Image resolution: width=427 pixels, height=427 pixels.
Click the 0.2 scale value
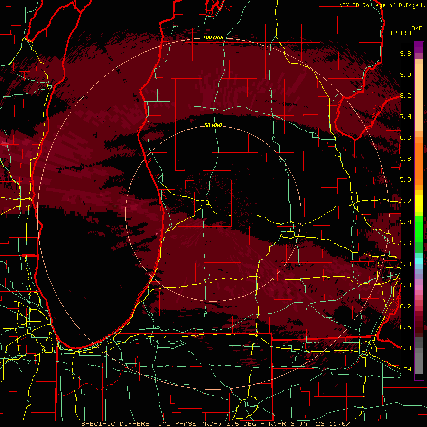coord(406,306)
